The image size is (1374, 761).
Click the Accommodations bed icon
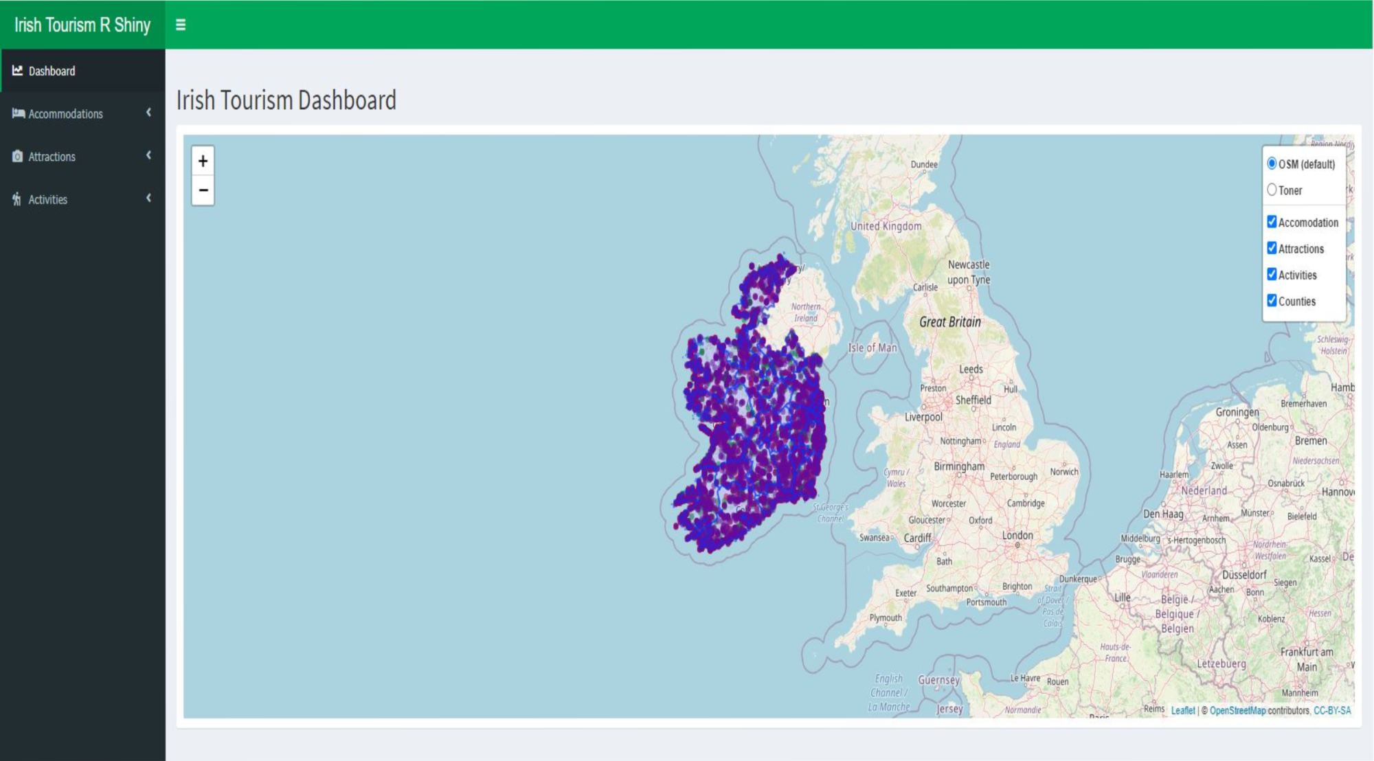click(19, 113)
